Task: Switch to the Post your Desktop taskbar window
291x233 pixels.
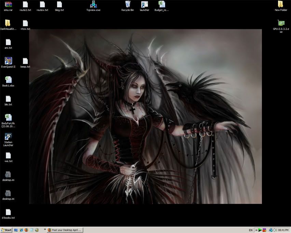Action: [65, 230]
